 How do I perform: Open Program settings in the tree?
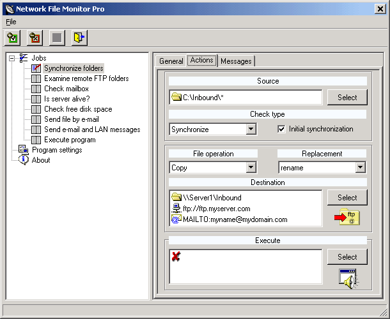click(x=57, y=150)
